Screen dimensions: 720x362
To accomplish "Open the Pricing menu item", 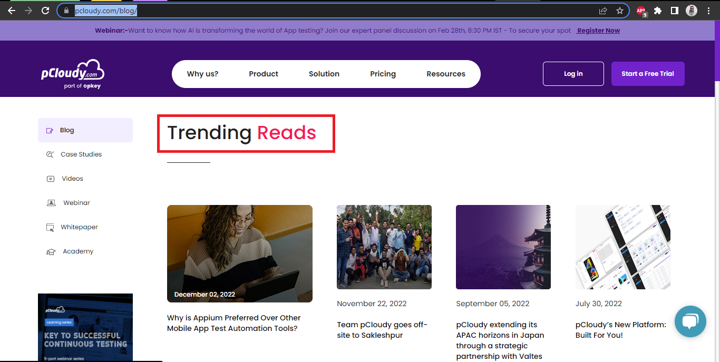I will [x=383, y=74].
